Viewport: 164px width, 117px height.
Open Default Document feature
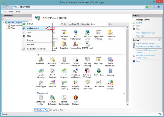pos(76,62)
